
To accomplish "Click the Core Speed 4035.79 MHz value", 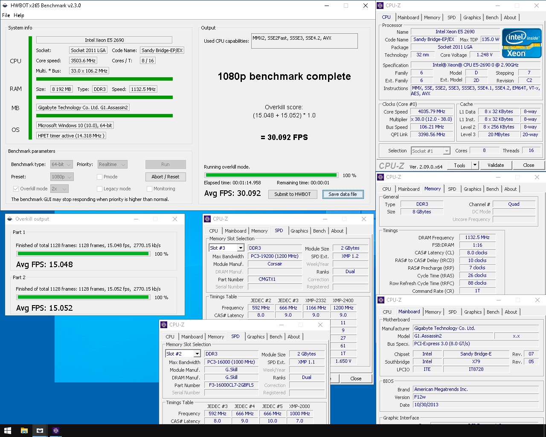I will (431, 111).
